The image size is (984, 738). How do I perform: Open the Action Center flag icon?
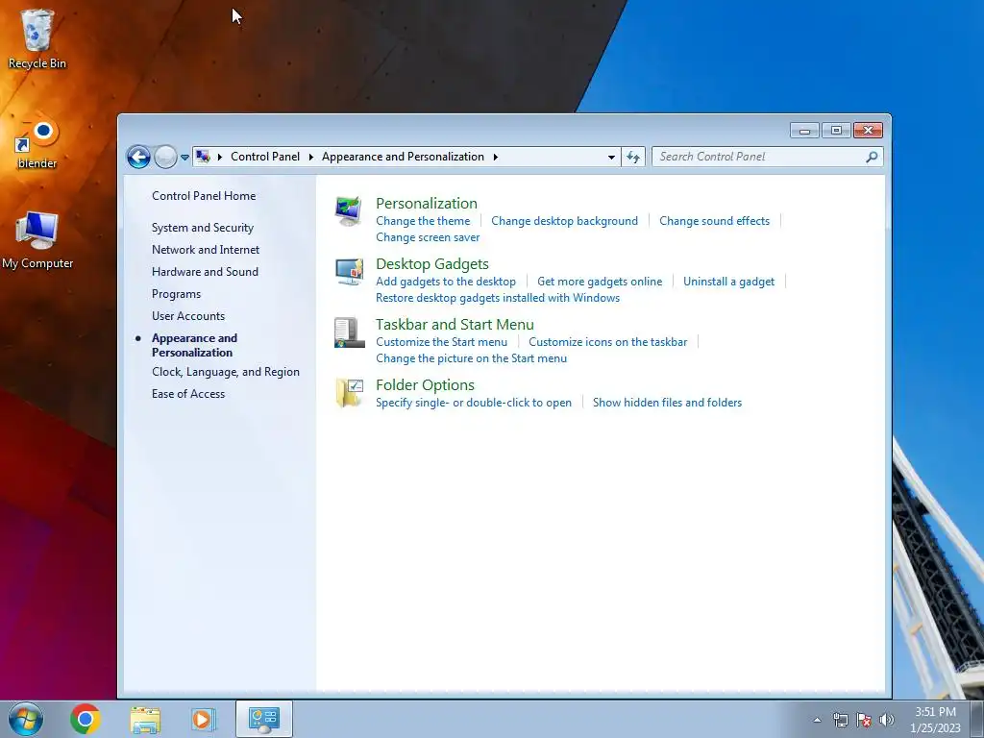click(864, 720)
